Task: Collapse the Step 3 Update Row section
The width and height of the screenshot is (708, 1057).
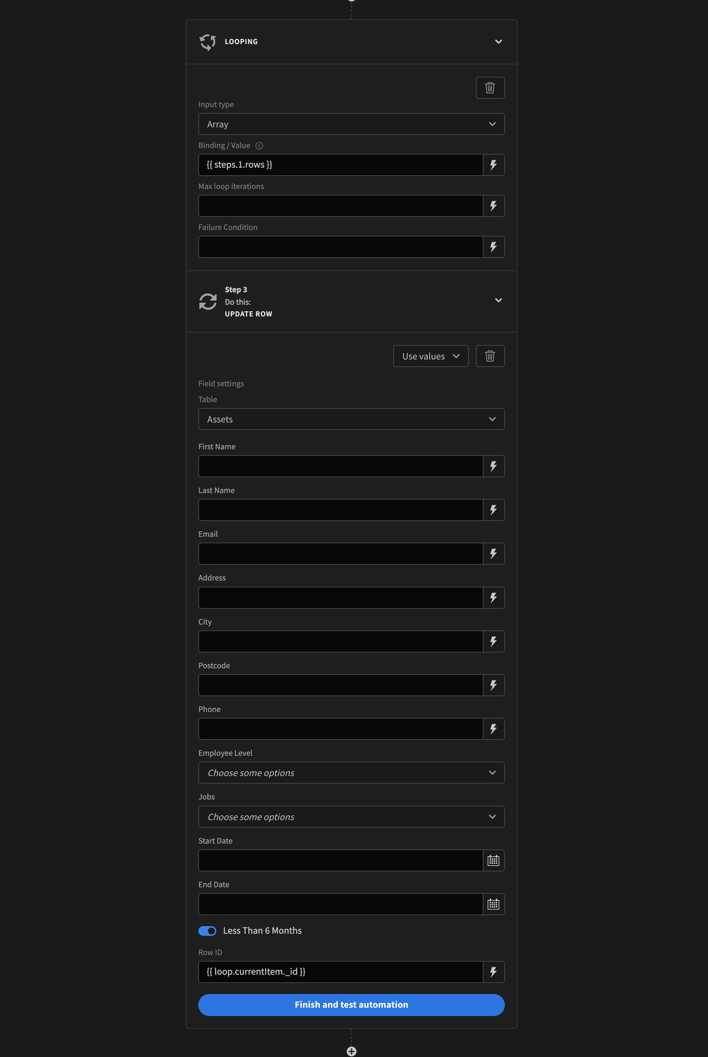Action: pos(498,300)
